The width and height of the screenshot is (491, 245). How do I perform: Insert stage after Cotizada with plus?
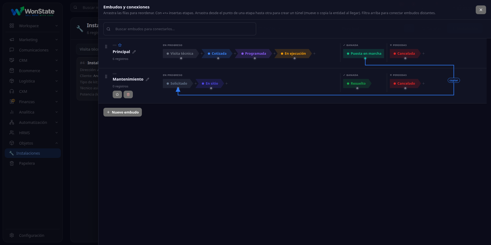(235, 54)
